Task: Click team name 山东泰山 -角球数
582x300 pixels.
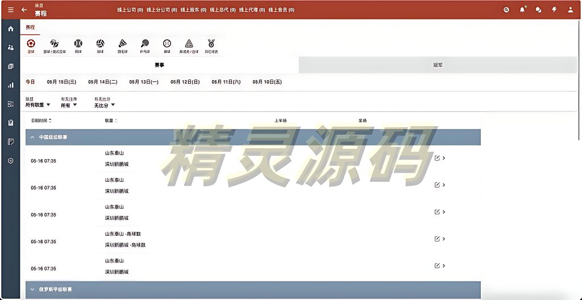Action: 123,234
